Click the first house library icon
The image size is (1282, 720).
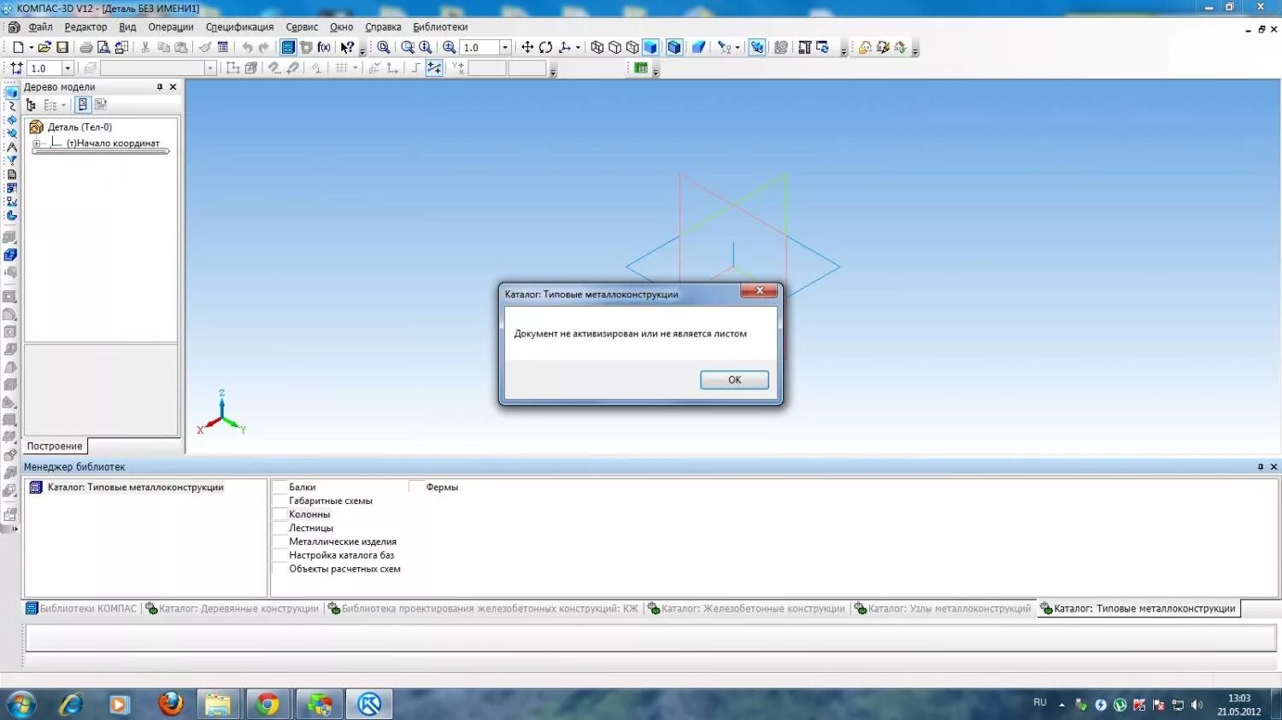pyautogui.click(x=865, y=48)
